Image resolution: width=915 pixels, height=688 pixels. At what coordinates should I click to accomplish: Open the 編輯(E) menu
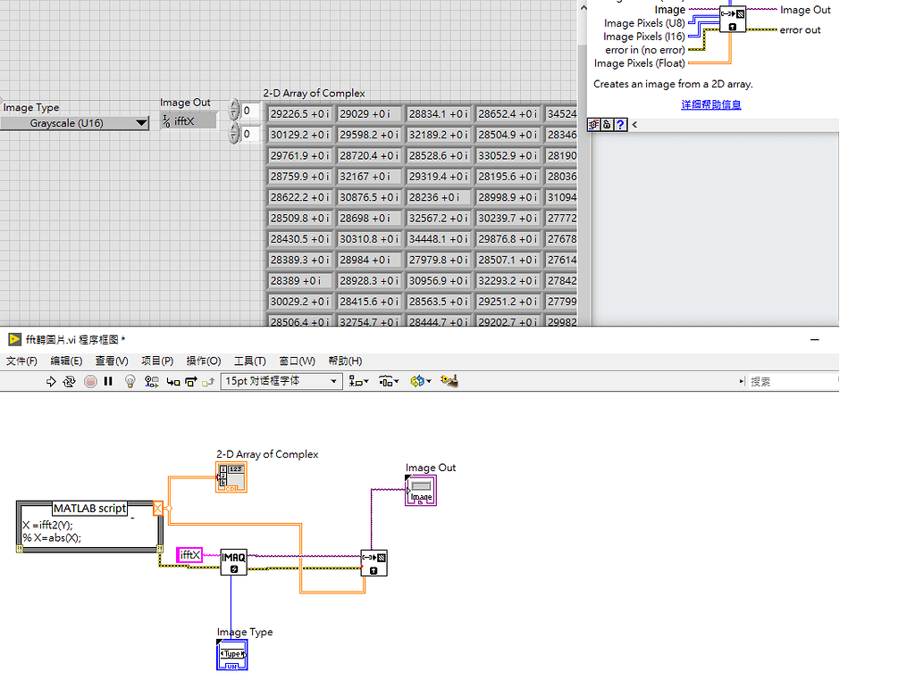point(66,361)
